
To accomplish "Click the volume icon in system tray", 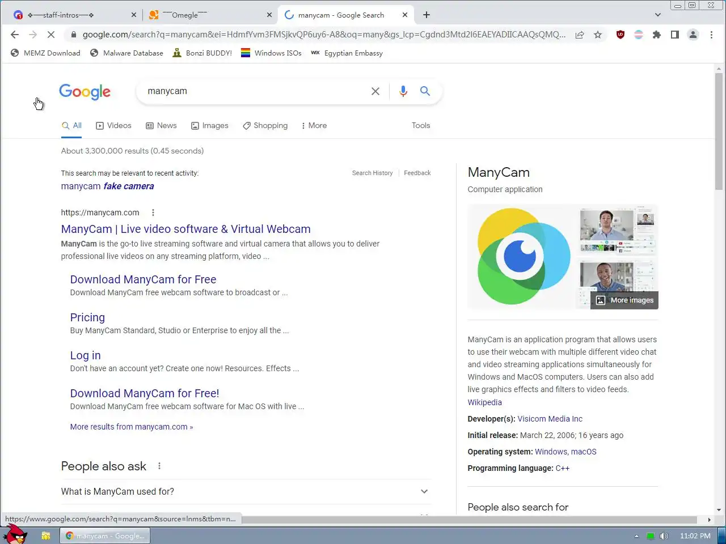I will tap(664, 536).
